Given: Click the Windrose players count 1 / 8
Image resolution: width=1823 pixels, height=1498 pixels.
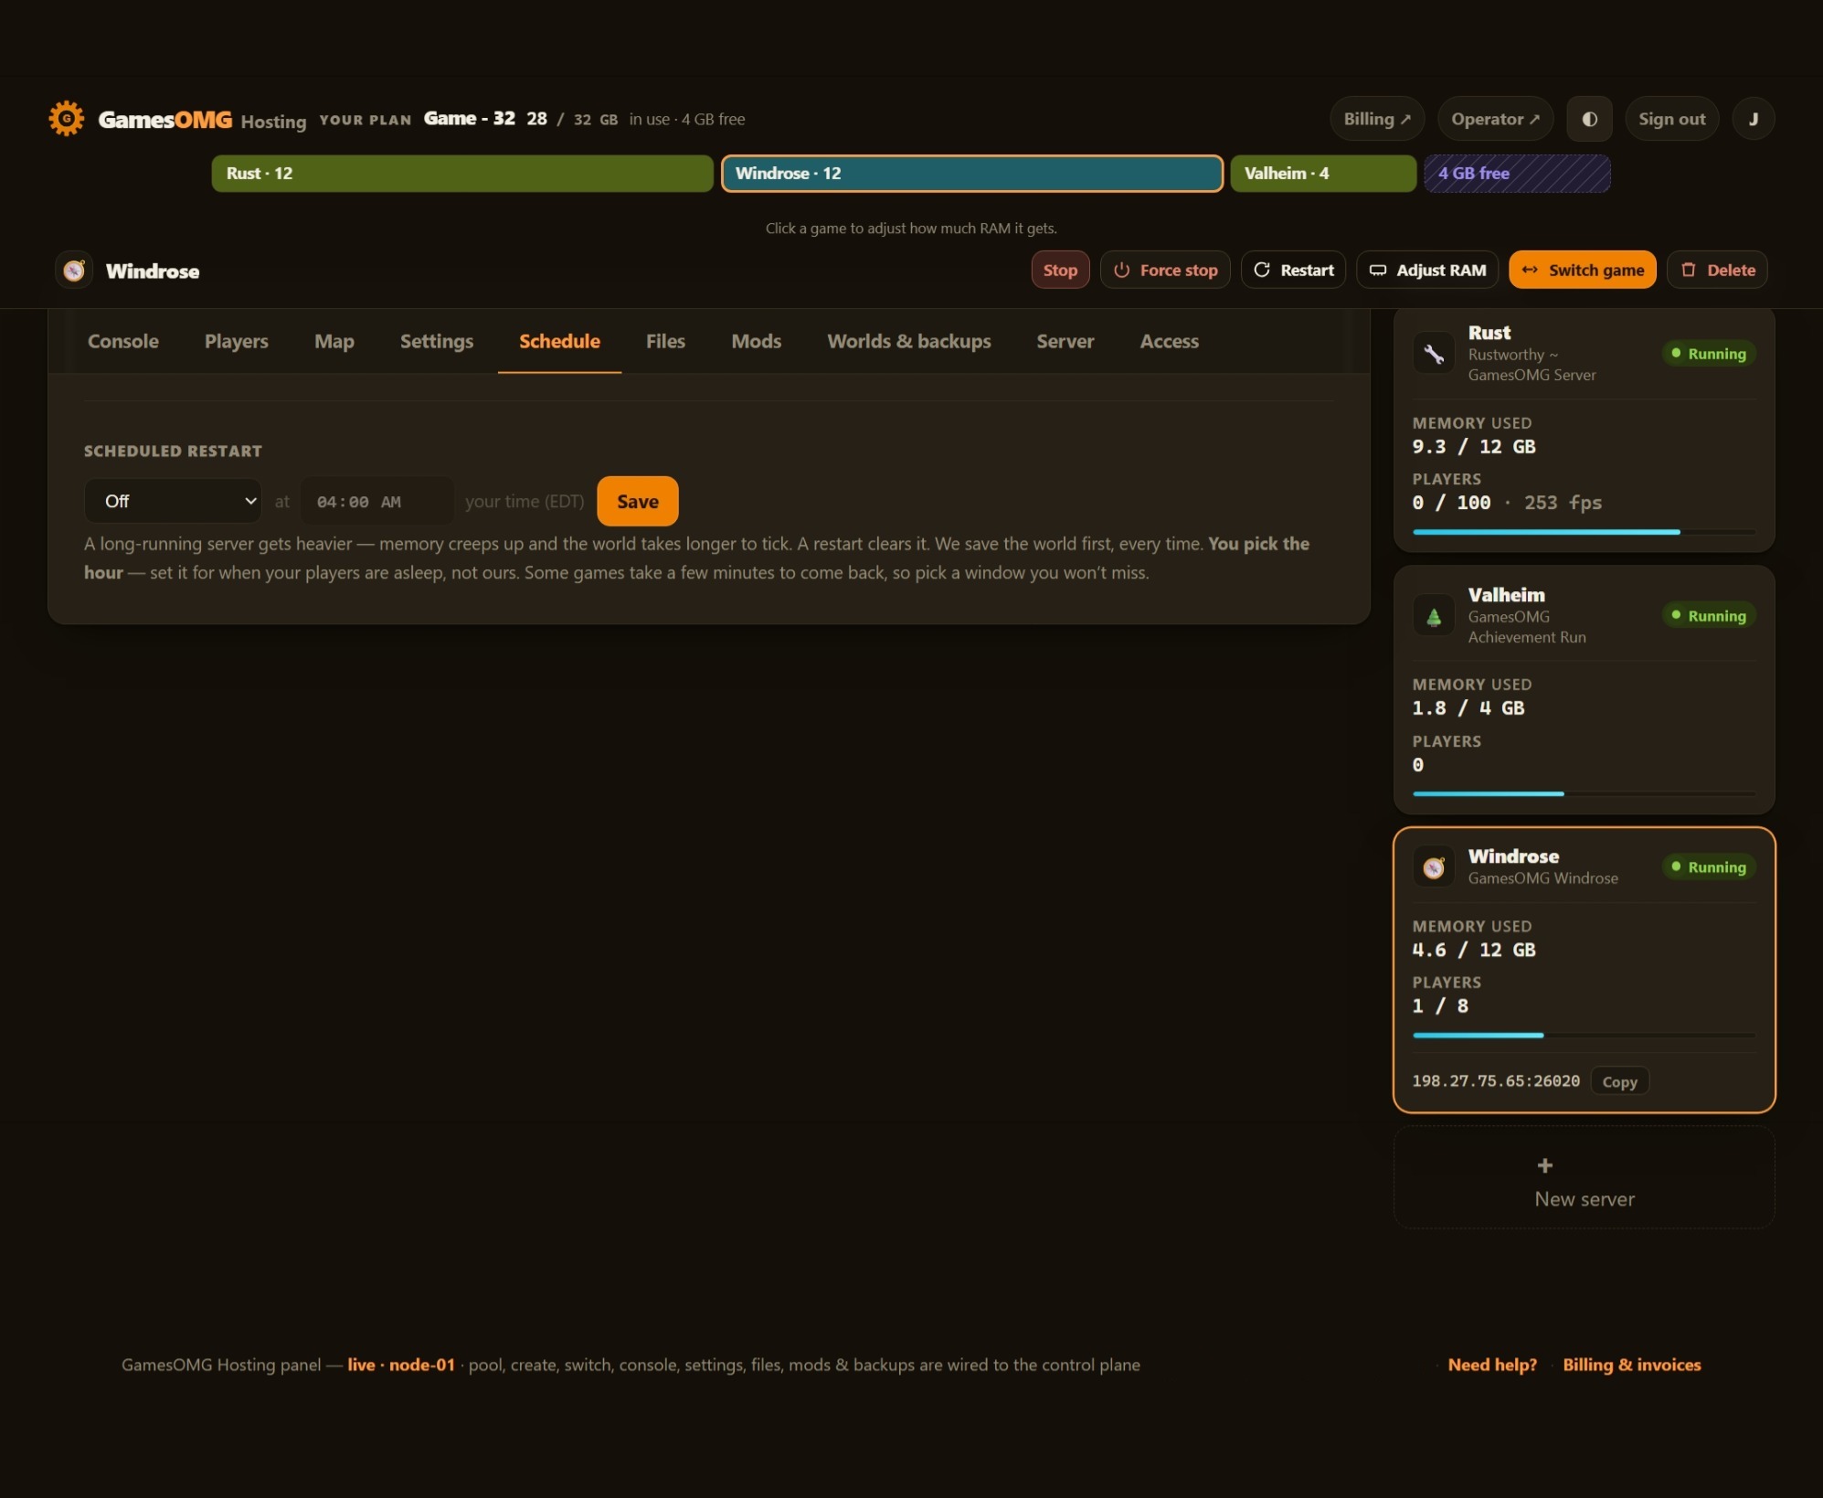Looking at the screenshot, I should pyautogui.click(x=1441, y=1006).
